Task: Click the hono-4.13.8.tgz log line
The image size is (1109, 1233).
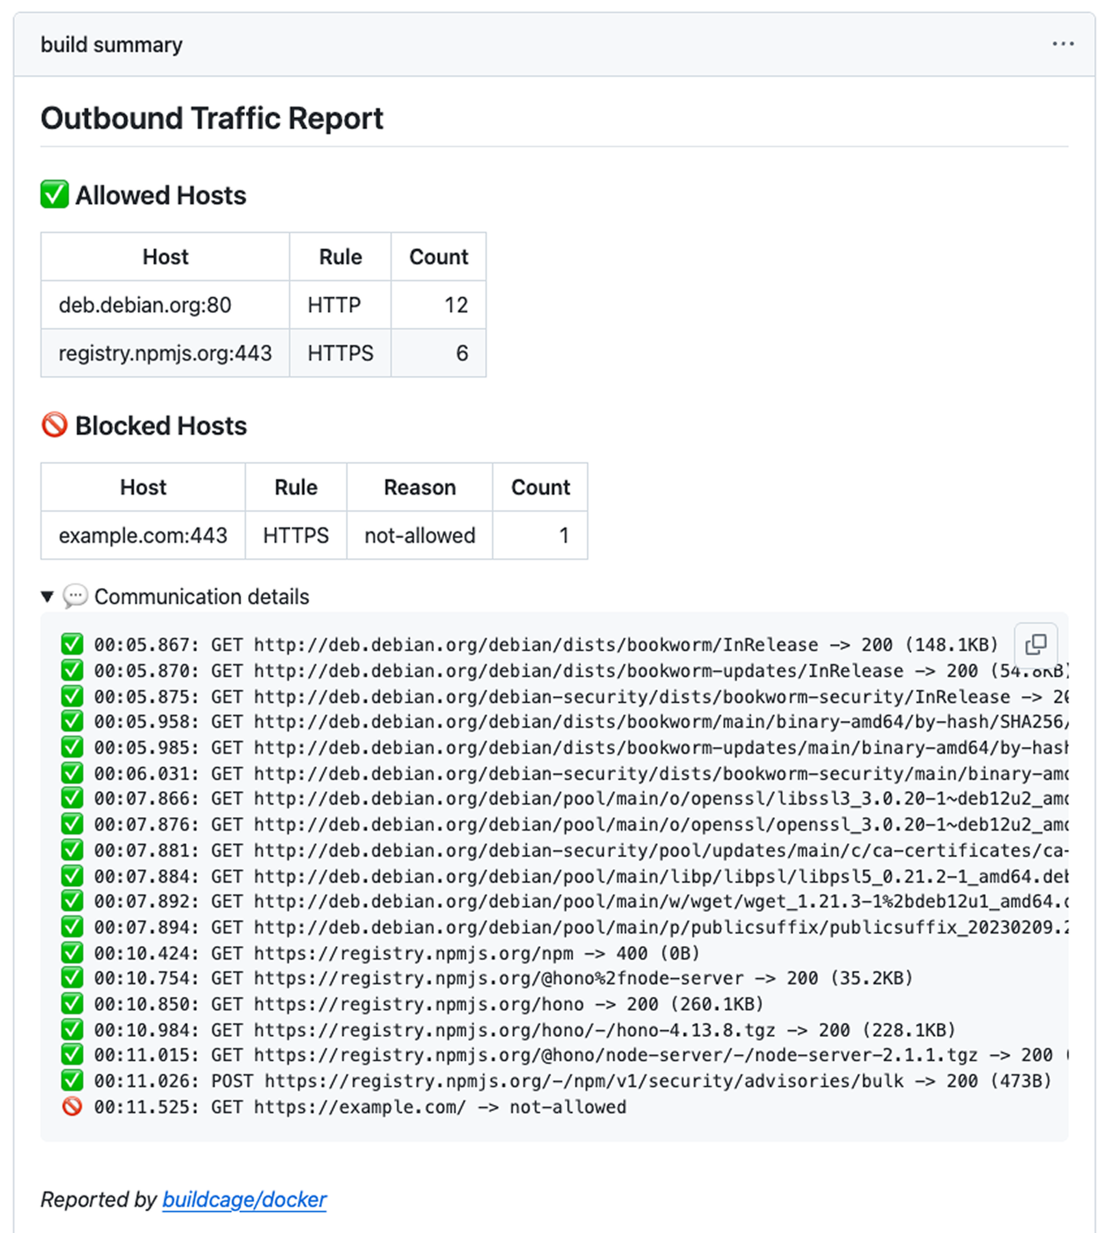Action: tap(508, 1030)
